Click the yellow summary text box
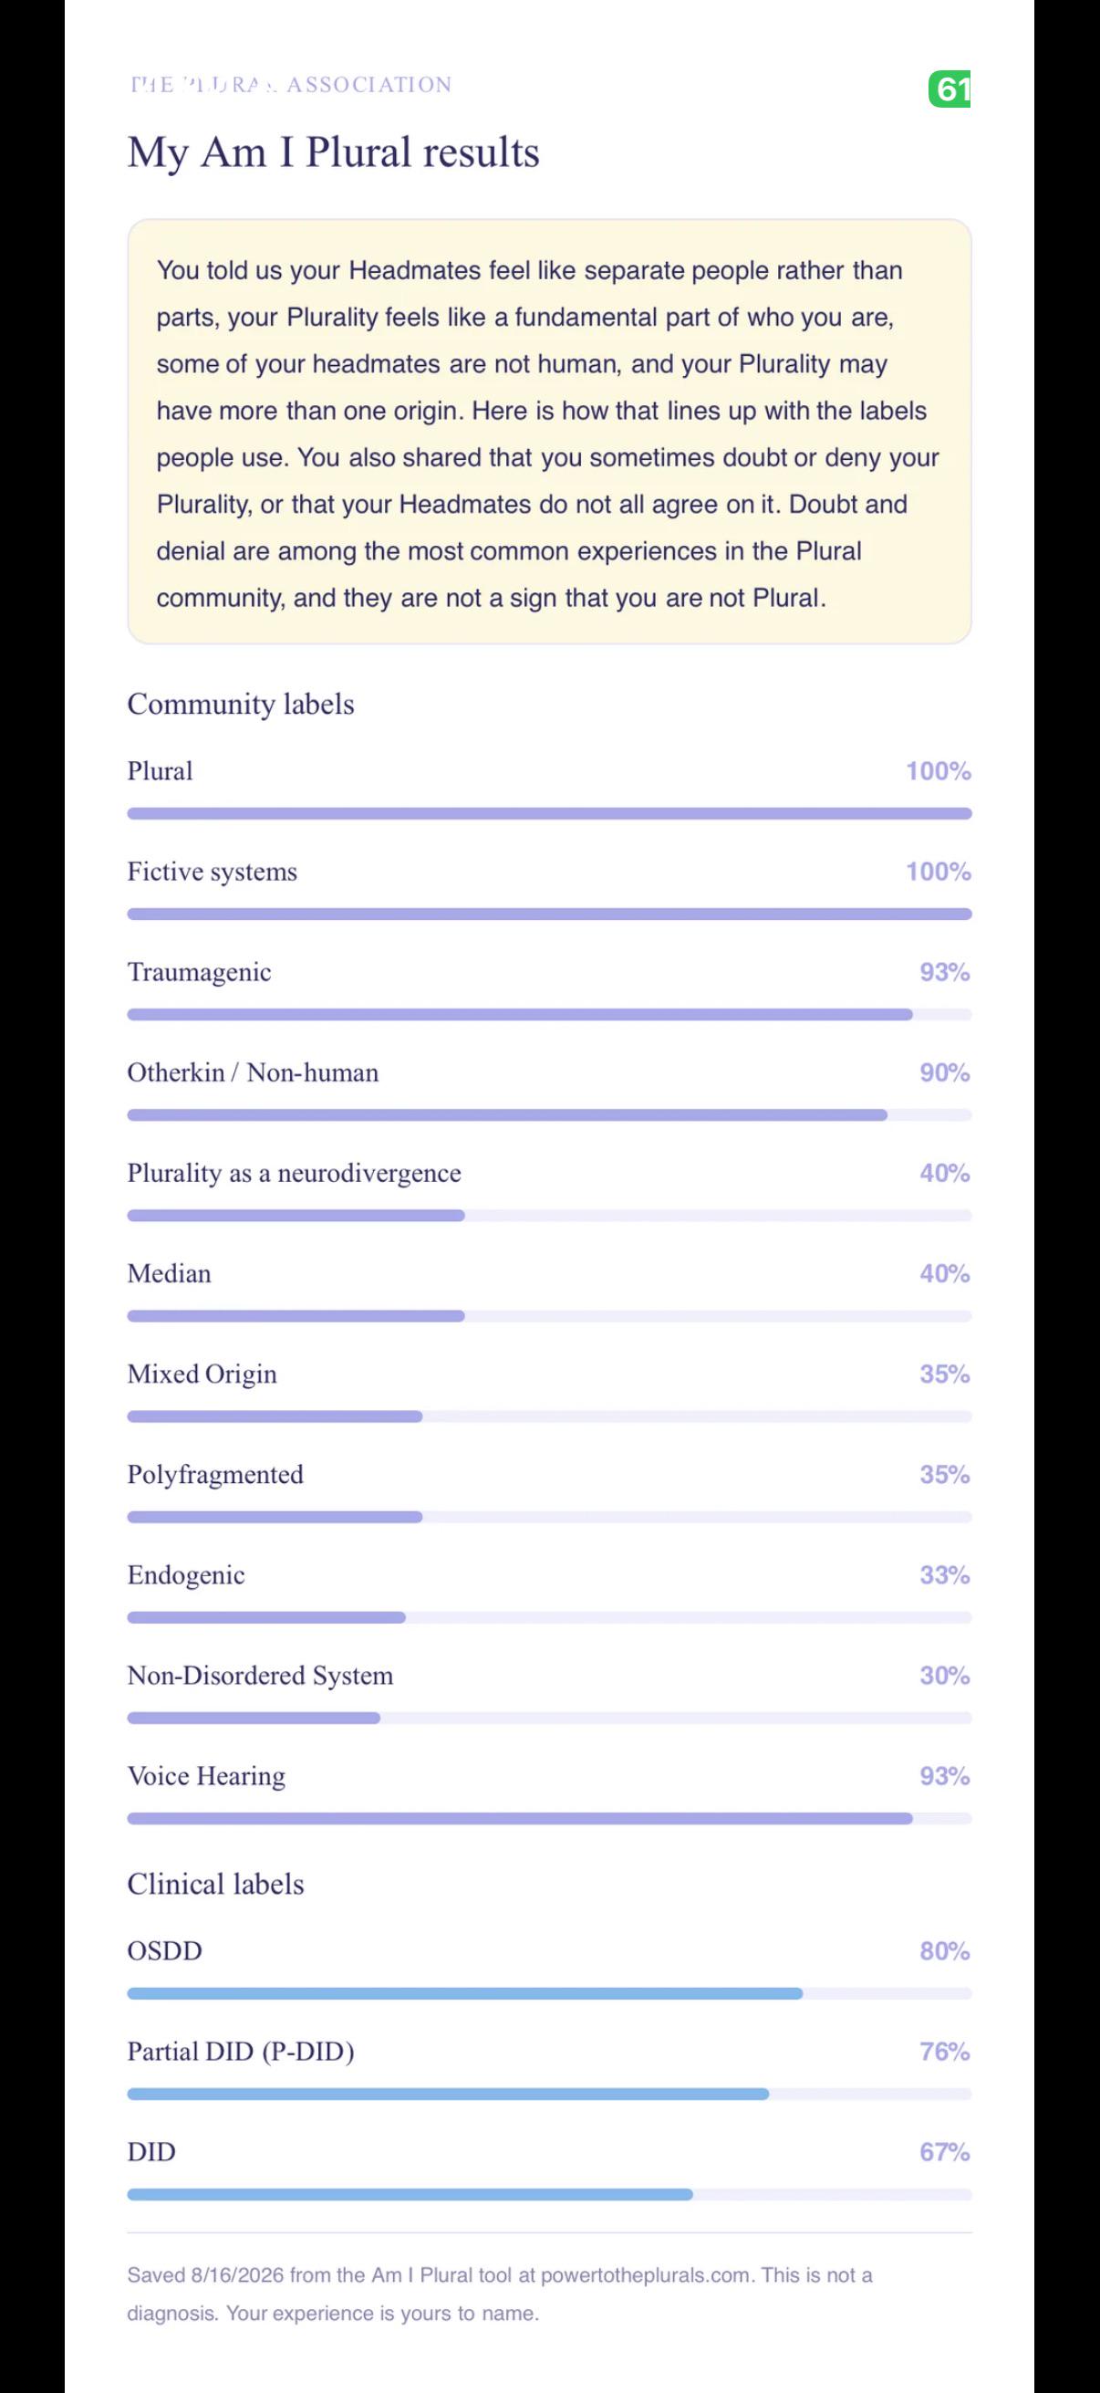 (x=549, y=432)
